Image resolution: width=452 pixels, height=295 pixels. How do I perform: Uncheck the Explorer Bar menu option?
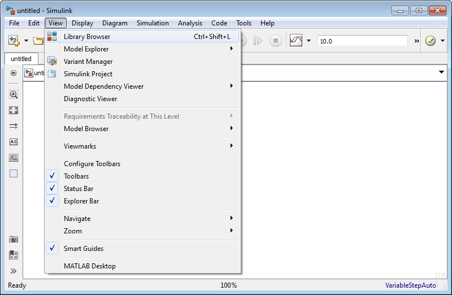[142, 201]
